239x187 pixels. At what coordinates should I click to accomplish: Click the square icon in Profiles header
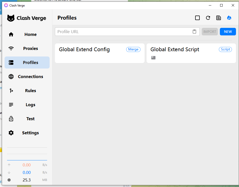[197, 18]
